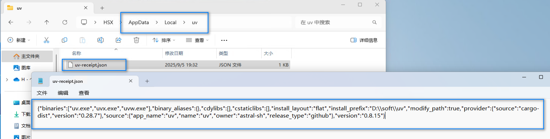Open the 查看 menu in Notepad
550x139 pixels.
tap(84, 93)
